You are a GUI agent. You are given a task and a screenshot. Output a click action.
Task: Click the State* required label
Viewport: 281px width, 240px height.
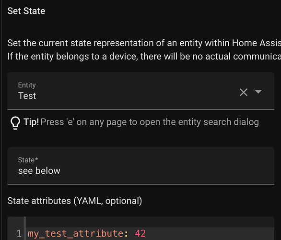pos(28,160)
